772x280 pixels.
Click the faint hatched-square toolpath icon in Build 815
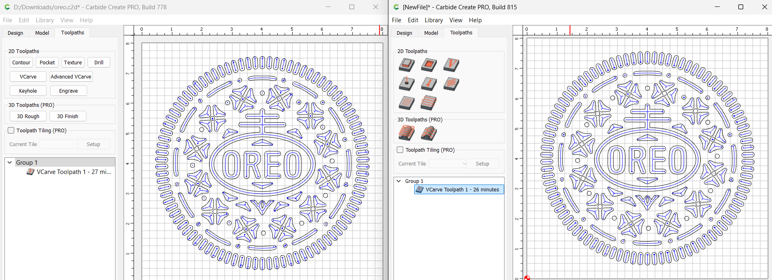point(406,103)
